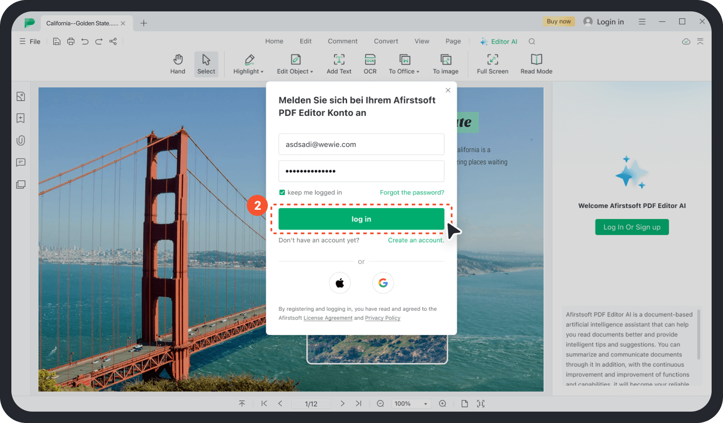Click the green log in button
This screenshot has width=723, height=423.
[x=361, y=219]
